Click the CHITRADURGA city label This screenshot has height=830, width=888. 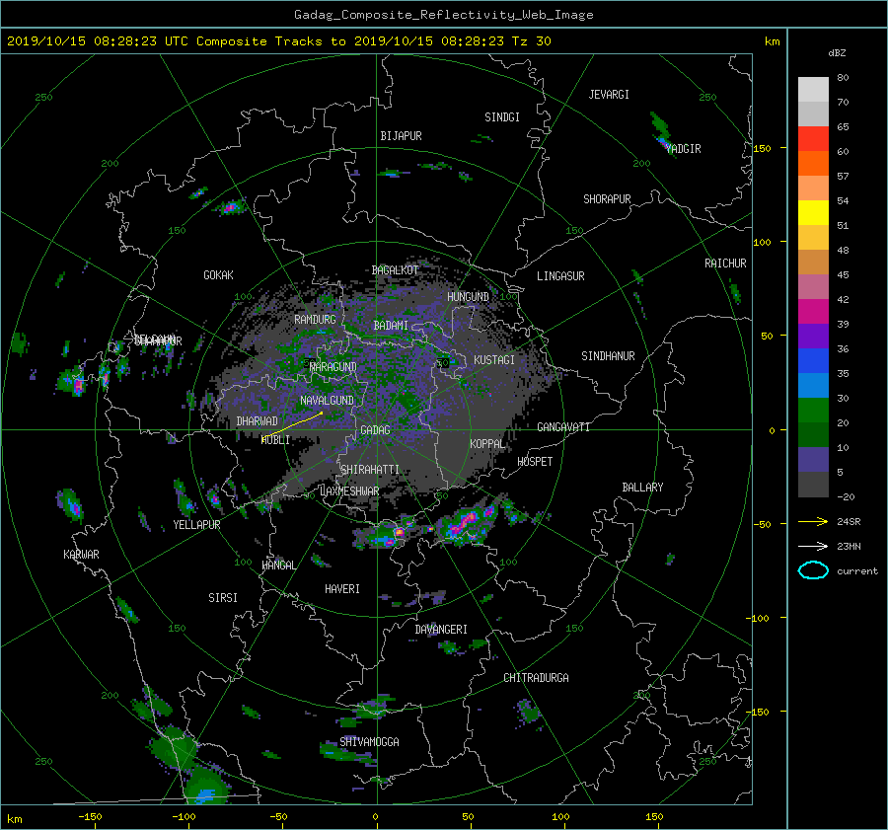536,678
